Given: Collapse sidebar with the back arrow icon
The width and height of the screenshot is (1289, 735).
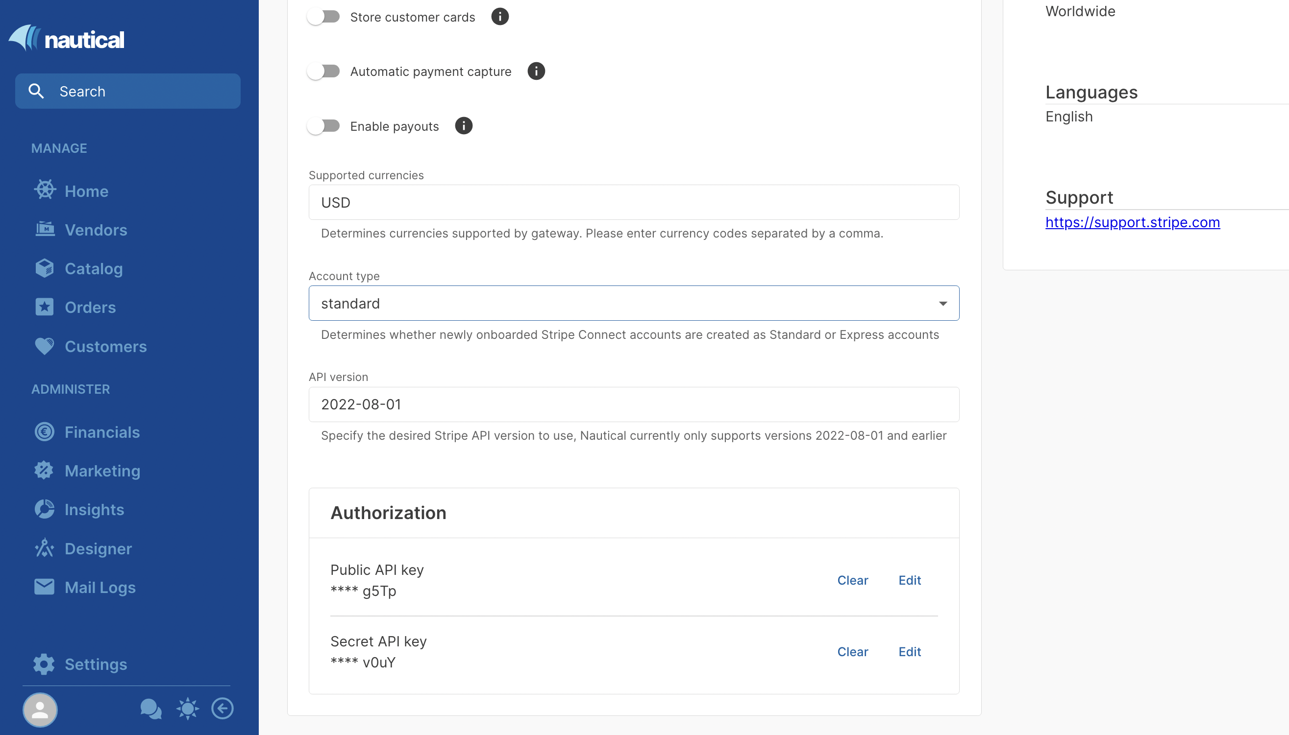Looking at the screenshot, I should [222, 709].
